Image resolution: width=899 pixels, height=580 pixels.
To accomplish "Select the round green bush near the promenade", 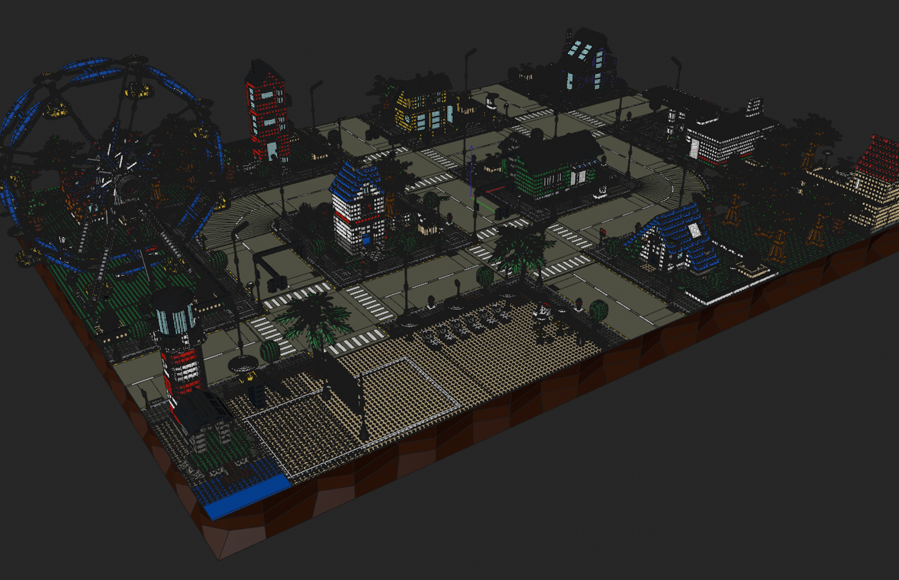I will 601,312.
